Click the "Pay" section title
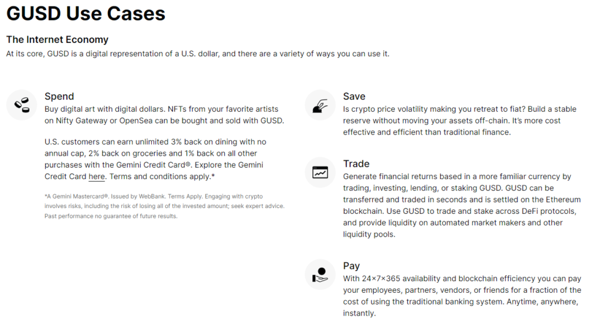600x325 pixels. 352,266
